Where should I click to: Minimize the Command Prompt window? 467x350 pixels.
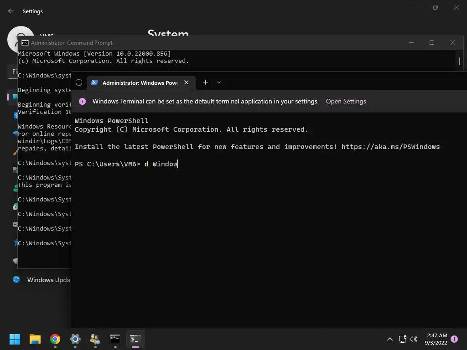coord(411,42)
